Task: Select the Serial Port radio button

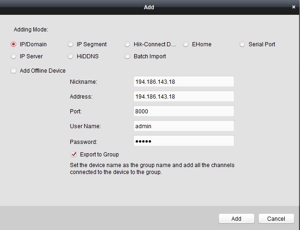Action: (x=243, y=44)
